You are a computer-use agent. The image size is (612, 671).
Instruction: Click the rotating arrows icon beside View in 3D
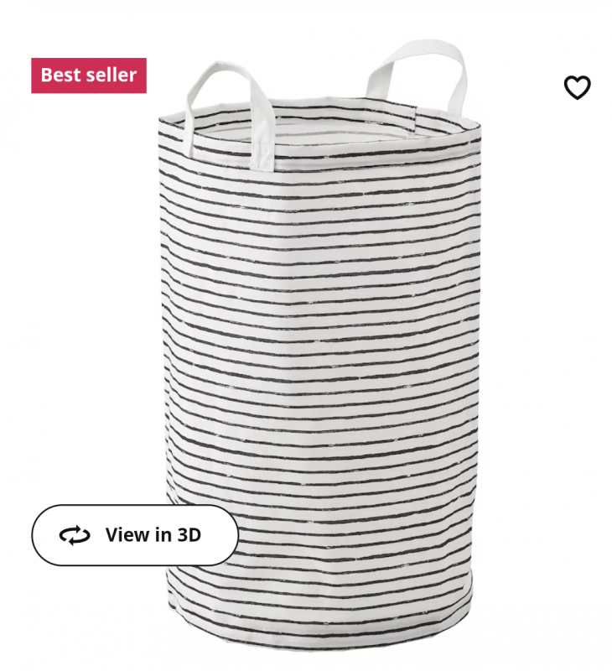click(75, 535)
